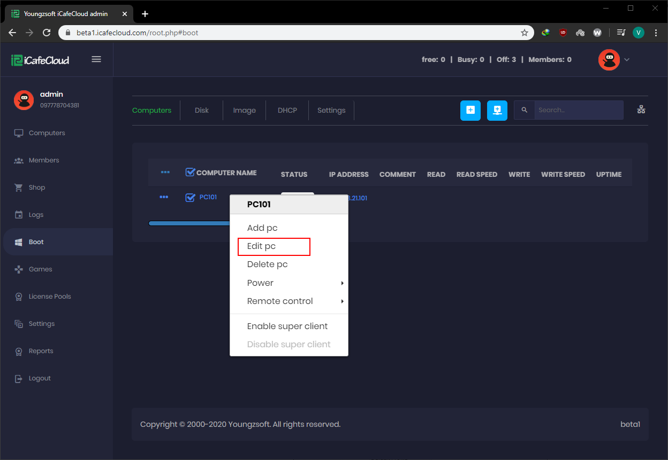The image size is (668, 460).
Task: Click Enable super client
Action: coord(287,326)
